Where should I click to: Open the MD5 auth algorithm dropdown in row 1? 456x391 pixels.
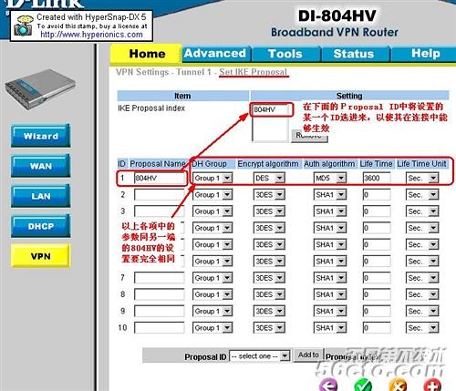pos(329,178)
